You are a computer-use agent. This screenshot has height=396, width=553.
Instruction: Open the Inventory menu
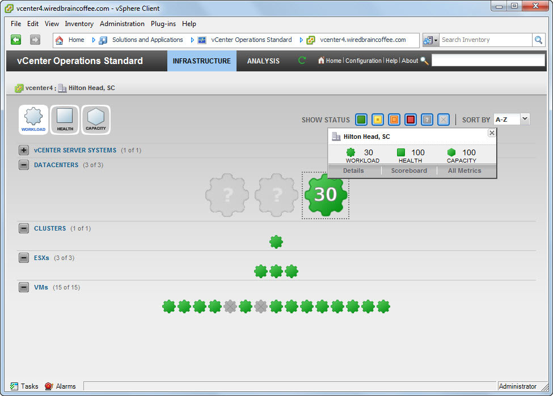click(x=79, y=24)
